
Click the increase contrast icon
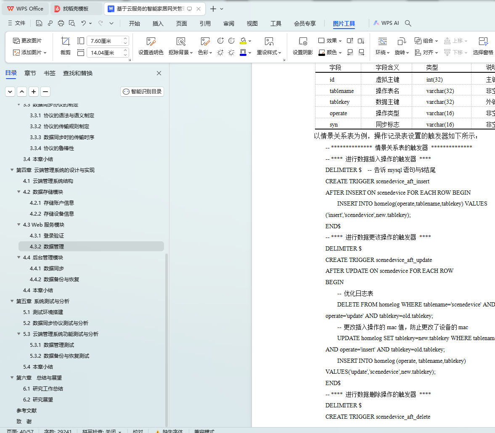[220, 41]
